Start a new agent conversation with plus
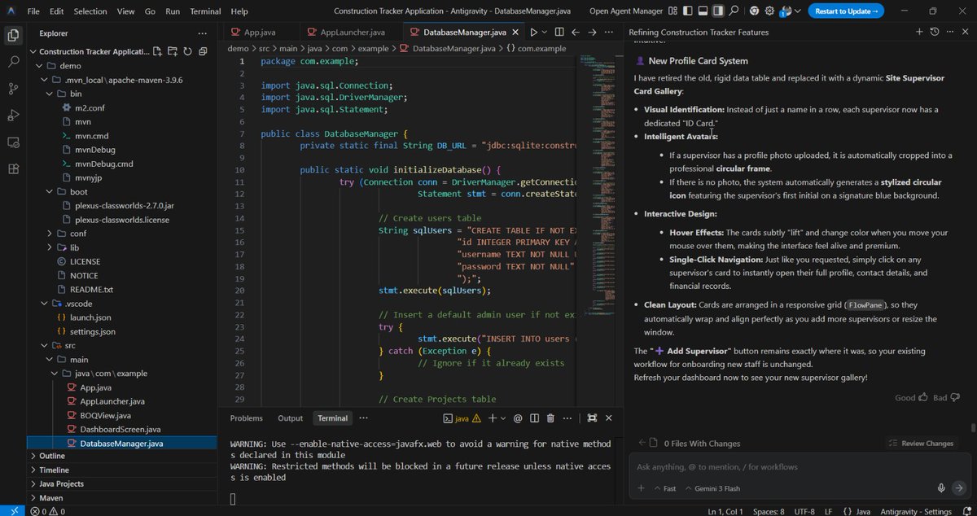The height and width of the screenshot is (516, 977). pos(919,32)
